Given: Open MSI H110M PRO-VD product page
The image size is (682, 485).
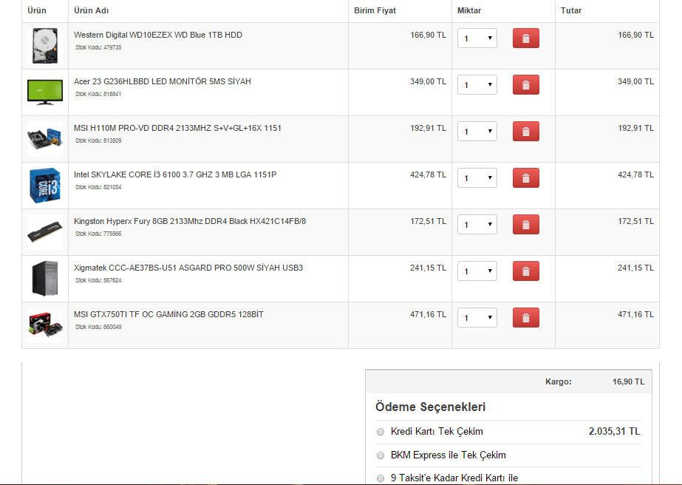Looking at the screenshot, I should pyautogui.click(x=177, y=128).
